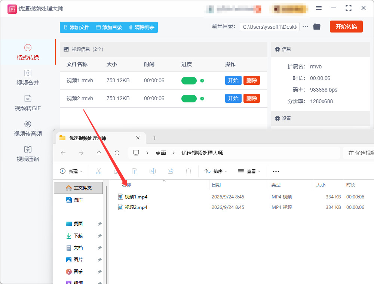The height and width of the screenshot is (284, 374).
Task: Select 主文件夹 in Explorer sidebar
Action: tap(79, 188)
